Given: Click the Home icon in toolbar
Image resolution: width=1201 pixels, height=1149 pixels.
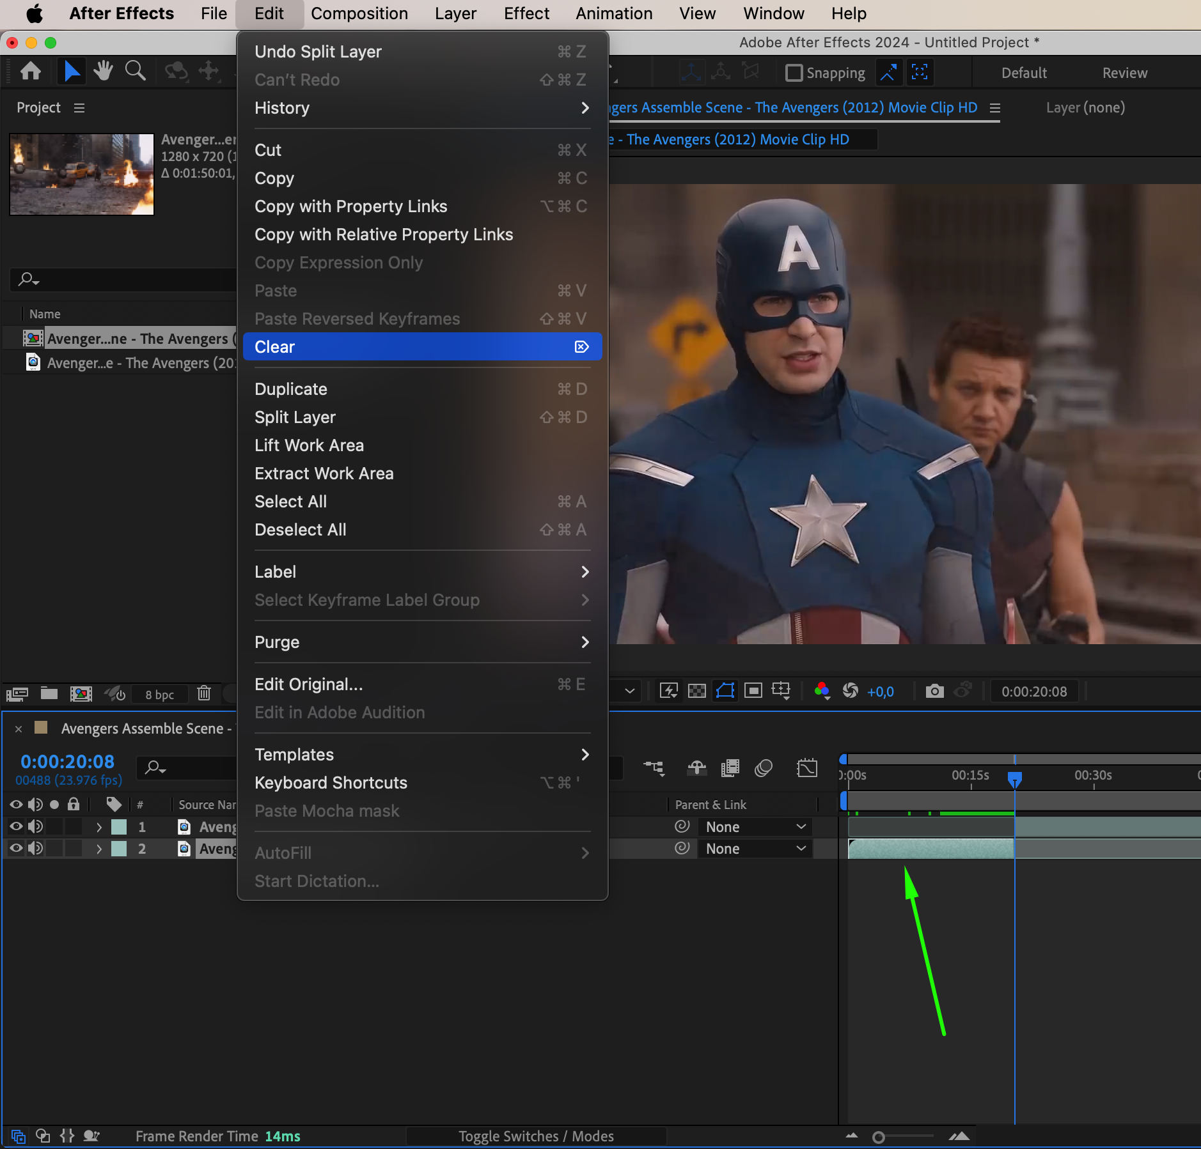Looking at the screenshot, I should click(31, 71).
